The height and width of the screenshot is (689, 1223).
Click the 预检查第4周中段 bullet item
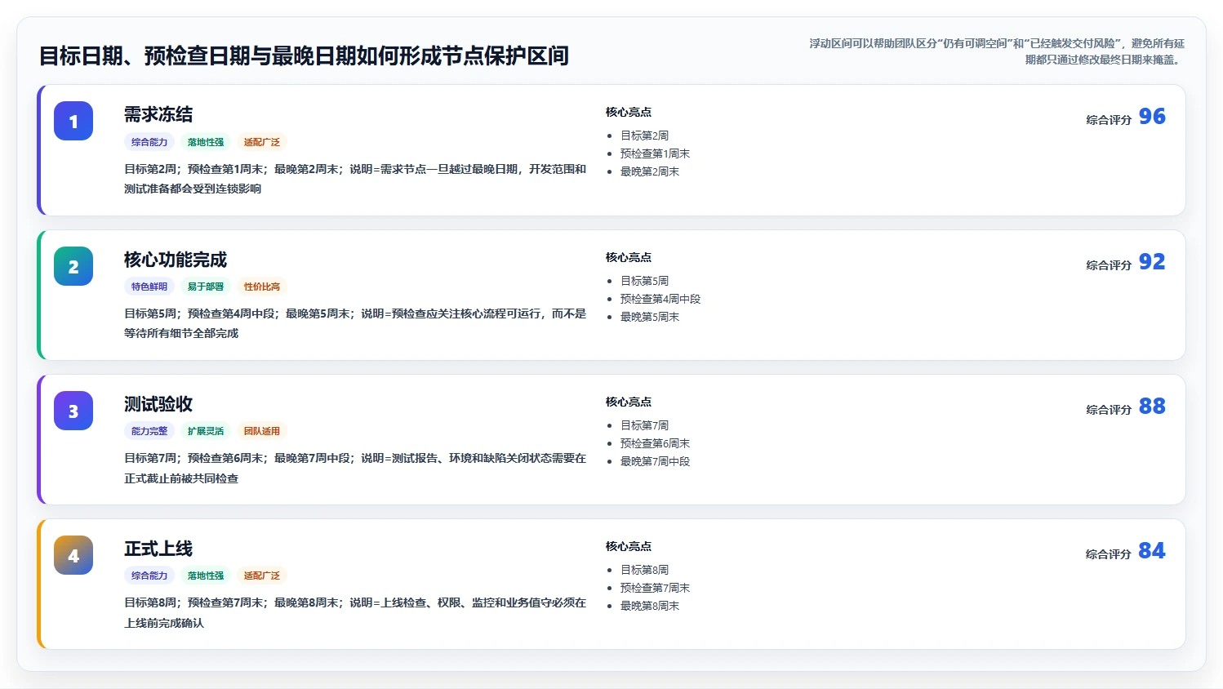(660, 299)
